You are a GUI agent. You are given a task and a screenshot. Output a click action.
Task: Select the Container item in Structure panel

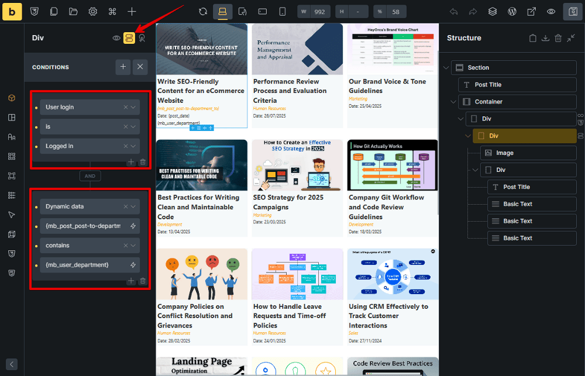488,102
